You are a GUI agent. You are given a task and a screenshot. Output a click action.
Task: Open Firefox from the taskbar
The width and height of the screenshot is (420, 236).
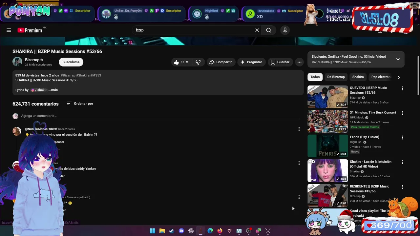(x=220, y=231)
